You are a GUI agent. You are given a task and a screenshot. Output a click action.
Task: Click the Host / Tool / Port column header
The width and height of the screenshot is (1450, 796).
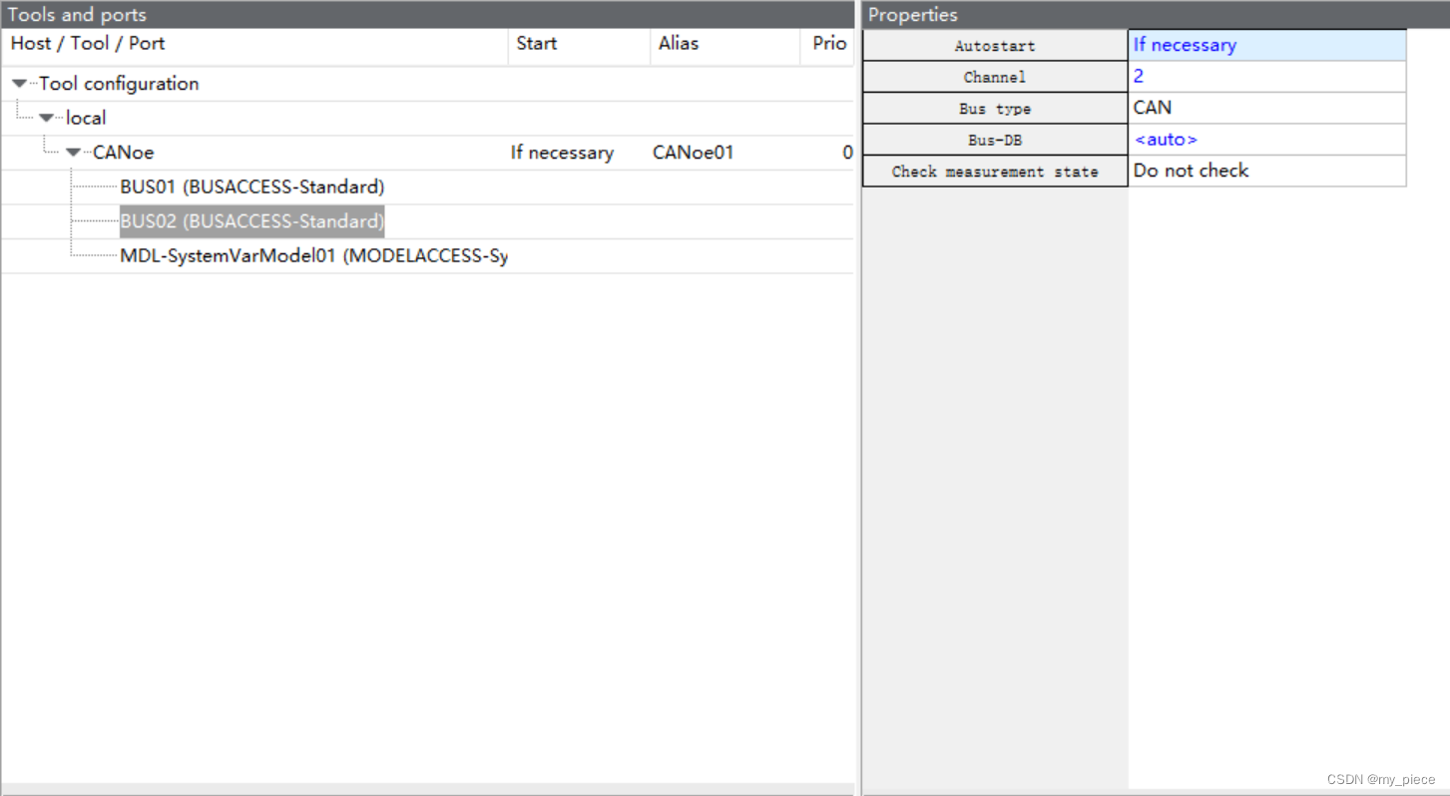(255, 44)
